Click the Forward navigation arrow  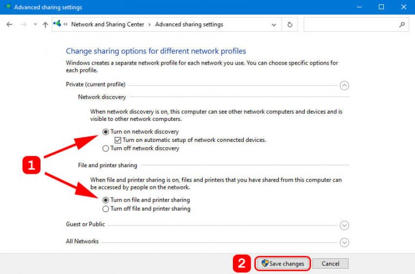point(22,25)
